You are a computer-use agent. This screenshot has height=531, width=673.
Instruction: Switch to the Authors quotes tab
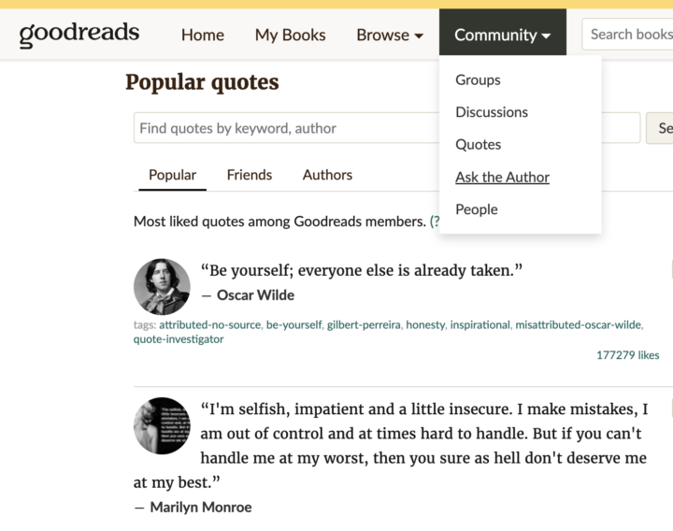click(327, 175)
